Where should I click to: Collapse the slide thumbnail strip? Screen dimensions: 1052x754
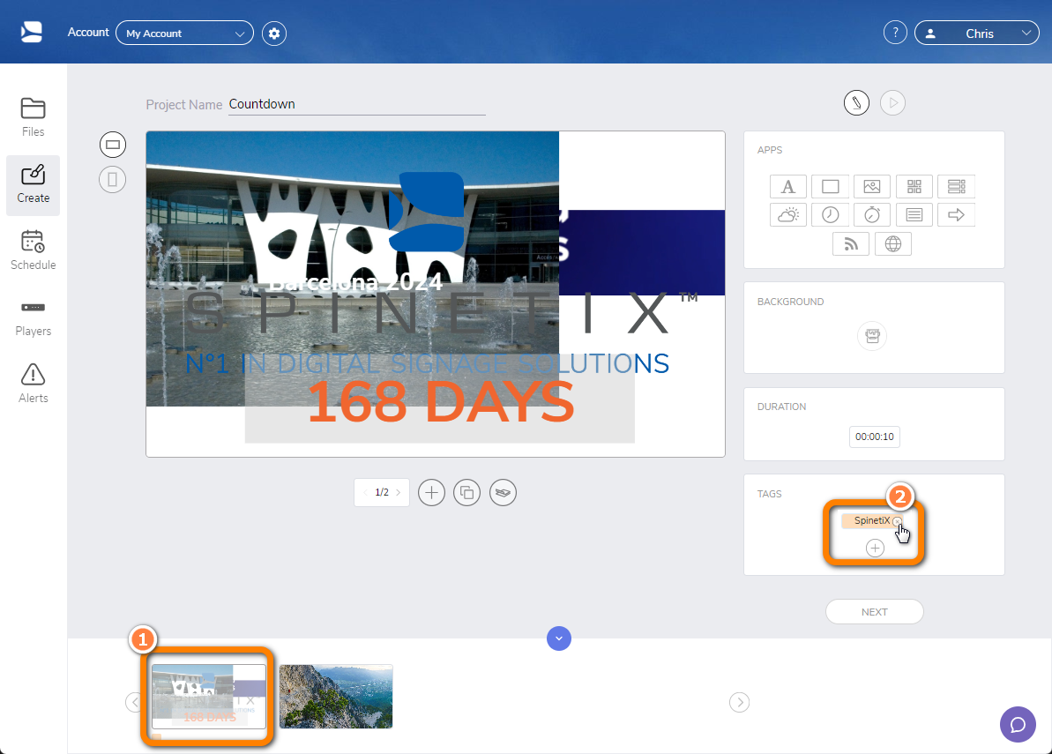point(559,638)
